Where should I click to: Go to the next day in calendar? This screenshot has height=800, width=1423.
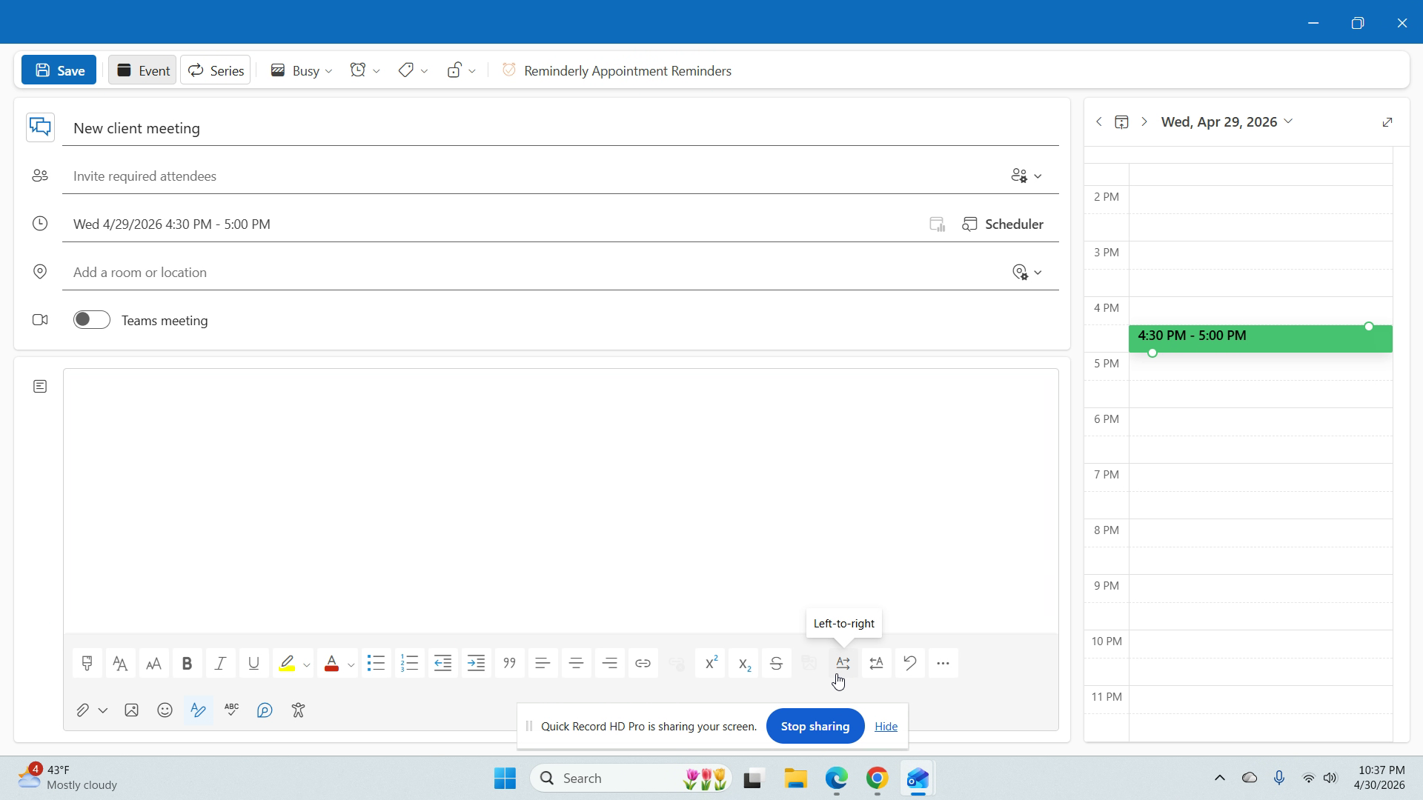coord(1144,122)
